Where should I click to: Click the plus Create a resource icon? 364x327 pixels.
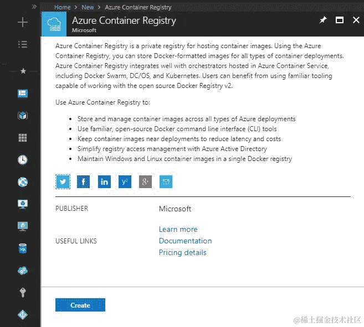[x=23, y=22]
